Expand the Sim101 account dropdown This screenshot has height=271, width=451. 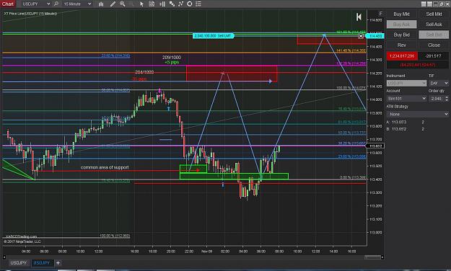coord(406,98)
